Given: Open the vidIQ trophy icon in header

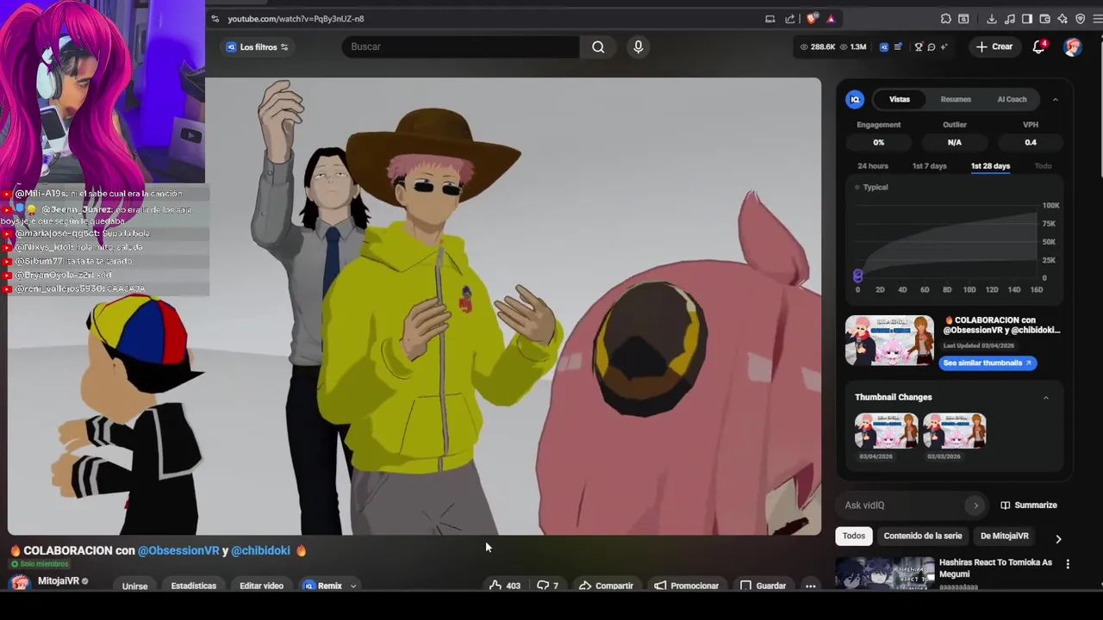Looking at the screenshot, I should pyautogui.click(x=919, y=47).
